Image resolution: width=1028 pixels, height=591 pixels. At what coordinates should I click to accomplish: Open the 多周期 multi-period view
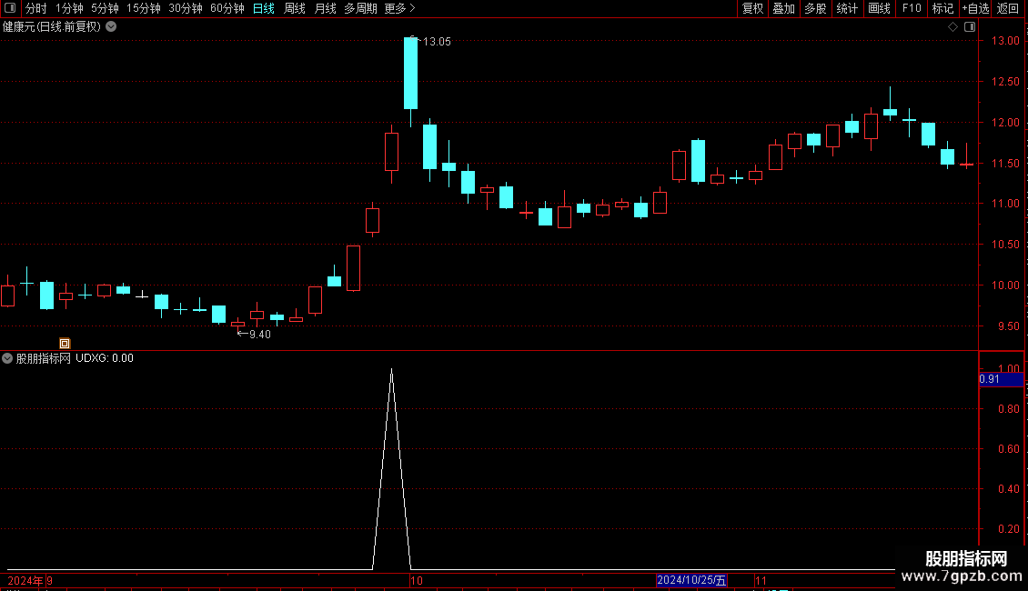360,8
